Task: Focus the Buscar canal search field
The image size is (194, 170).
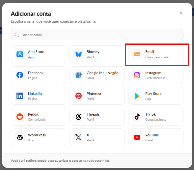Action: [97, 35]
